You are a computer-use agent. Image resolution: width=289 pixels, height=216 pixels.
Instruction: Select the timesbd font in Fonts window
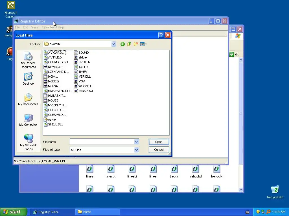[x=111, y=172]
